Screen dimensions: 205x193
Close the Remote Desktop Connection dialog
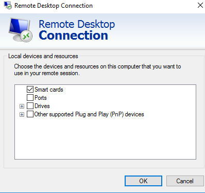click(x=200, y=5)
